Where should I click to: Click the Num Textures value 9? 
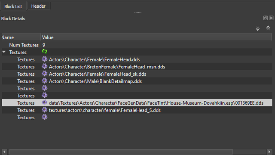click(x=44, y=45)
